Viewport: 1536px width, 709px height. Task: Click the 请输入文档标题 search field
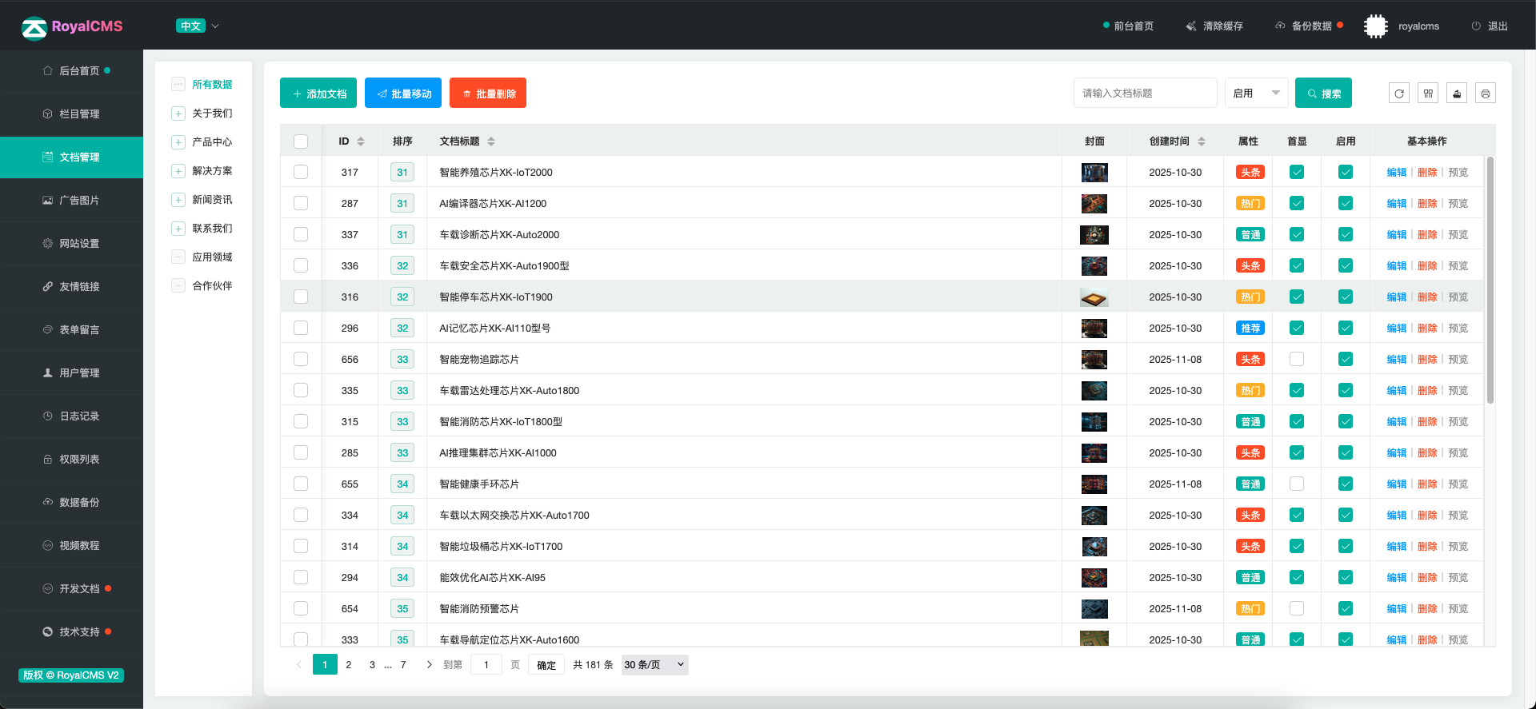[x=1145, y=93]
